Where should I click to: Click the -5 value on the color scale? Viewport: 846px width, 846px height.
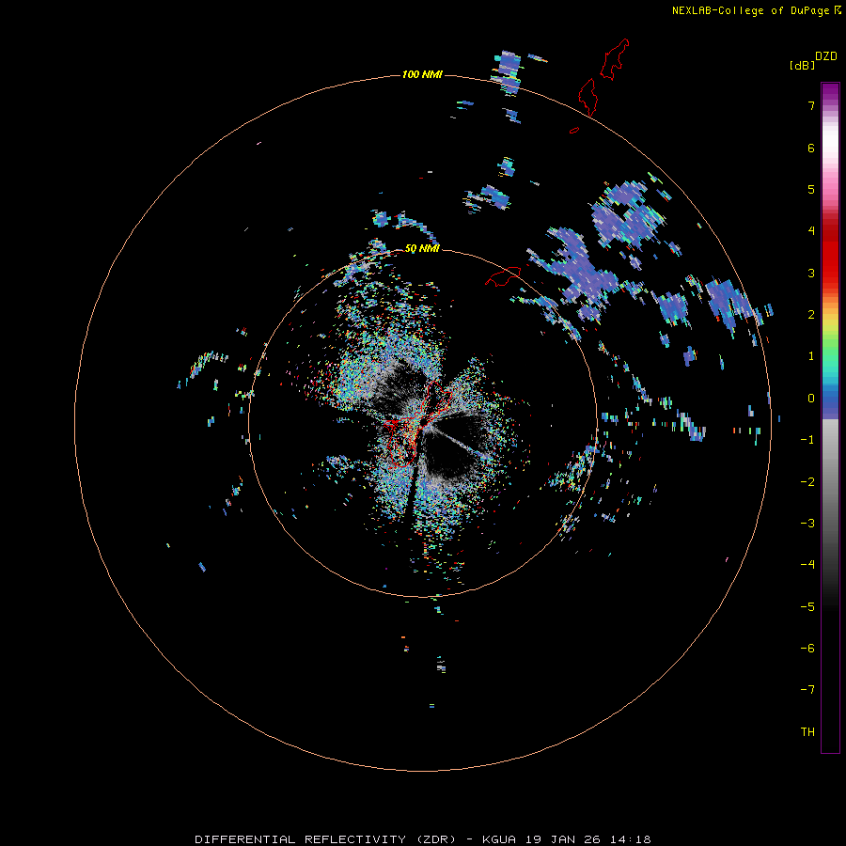coord(807,607)
